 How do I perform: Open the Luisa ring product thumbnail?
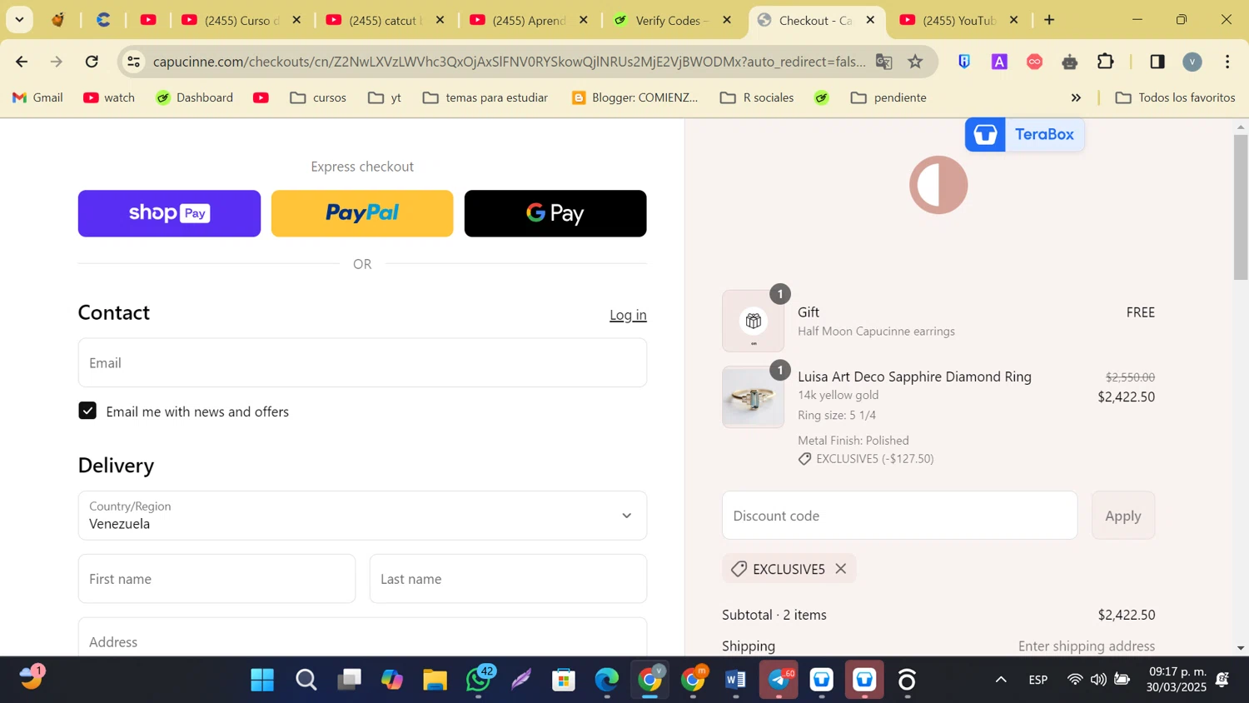pyautogui.click(x=754, y=397)
